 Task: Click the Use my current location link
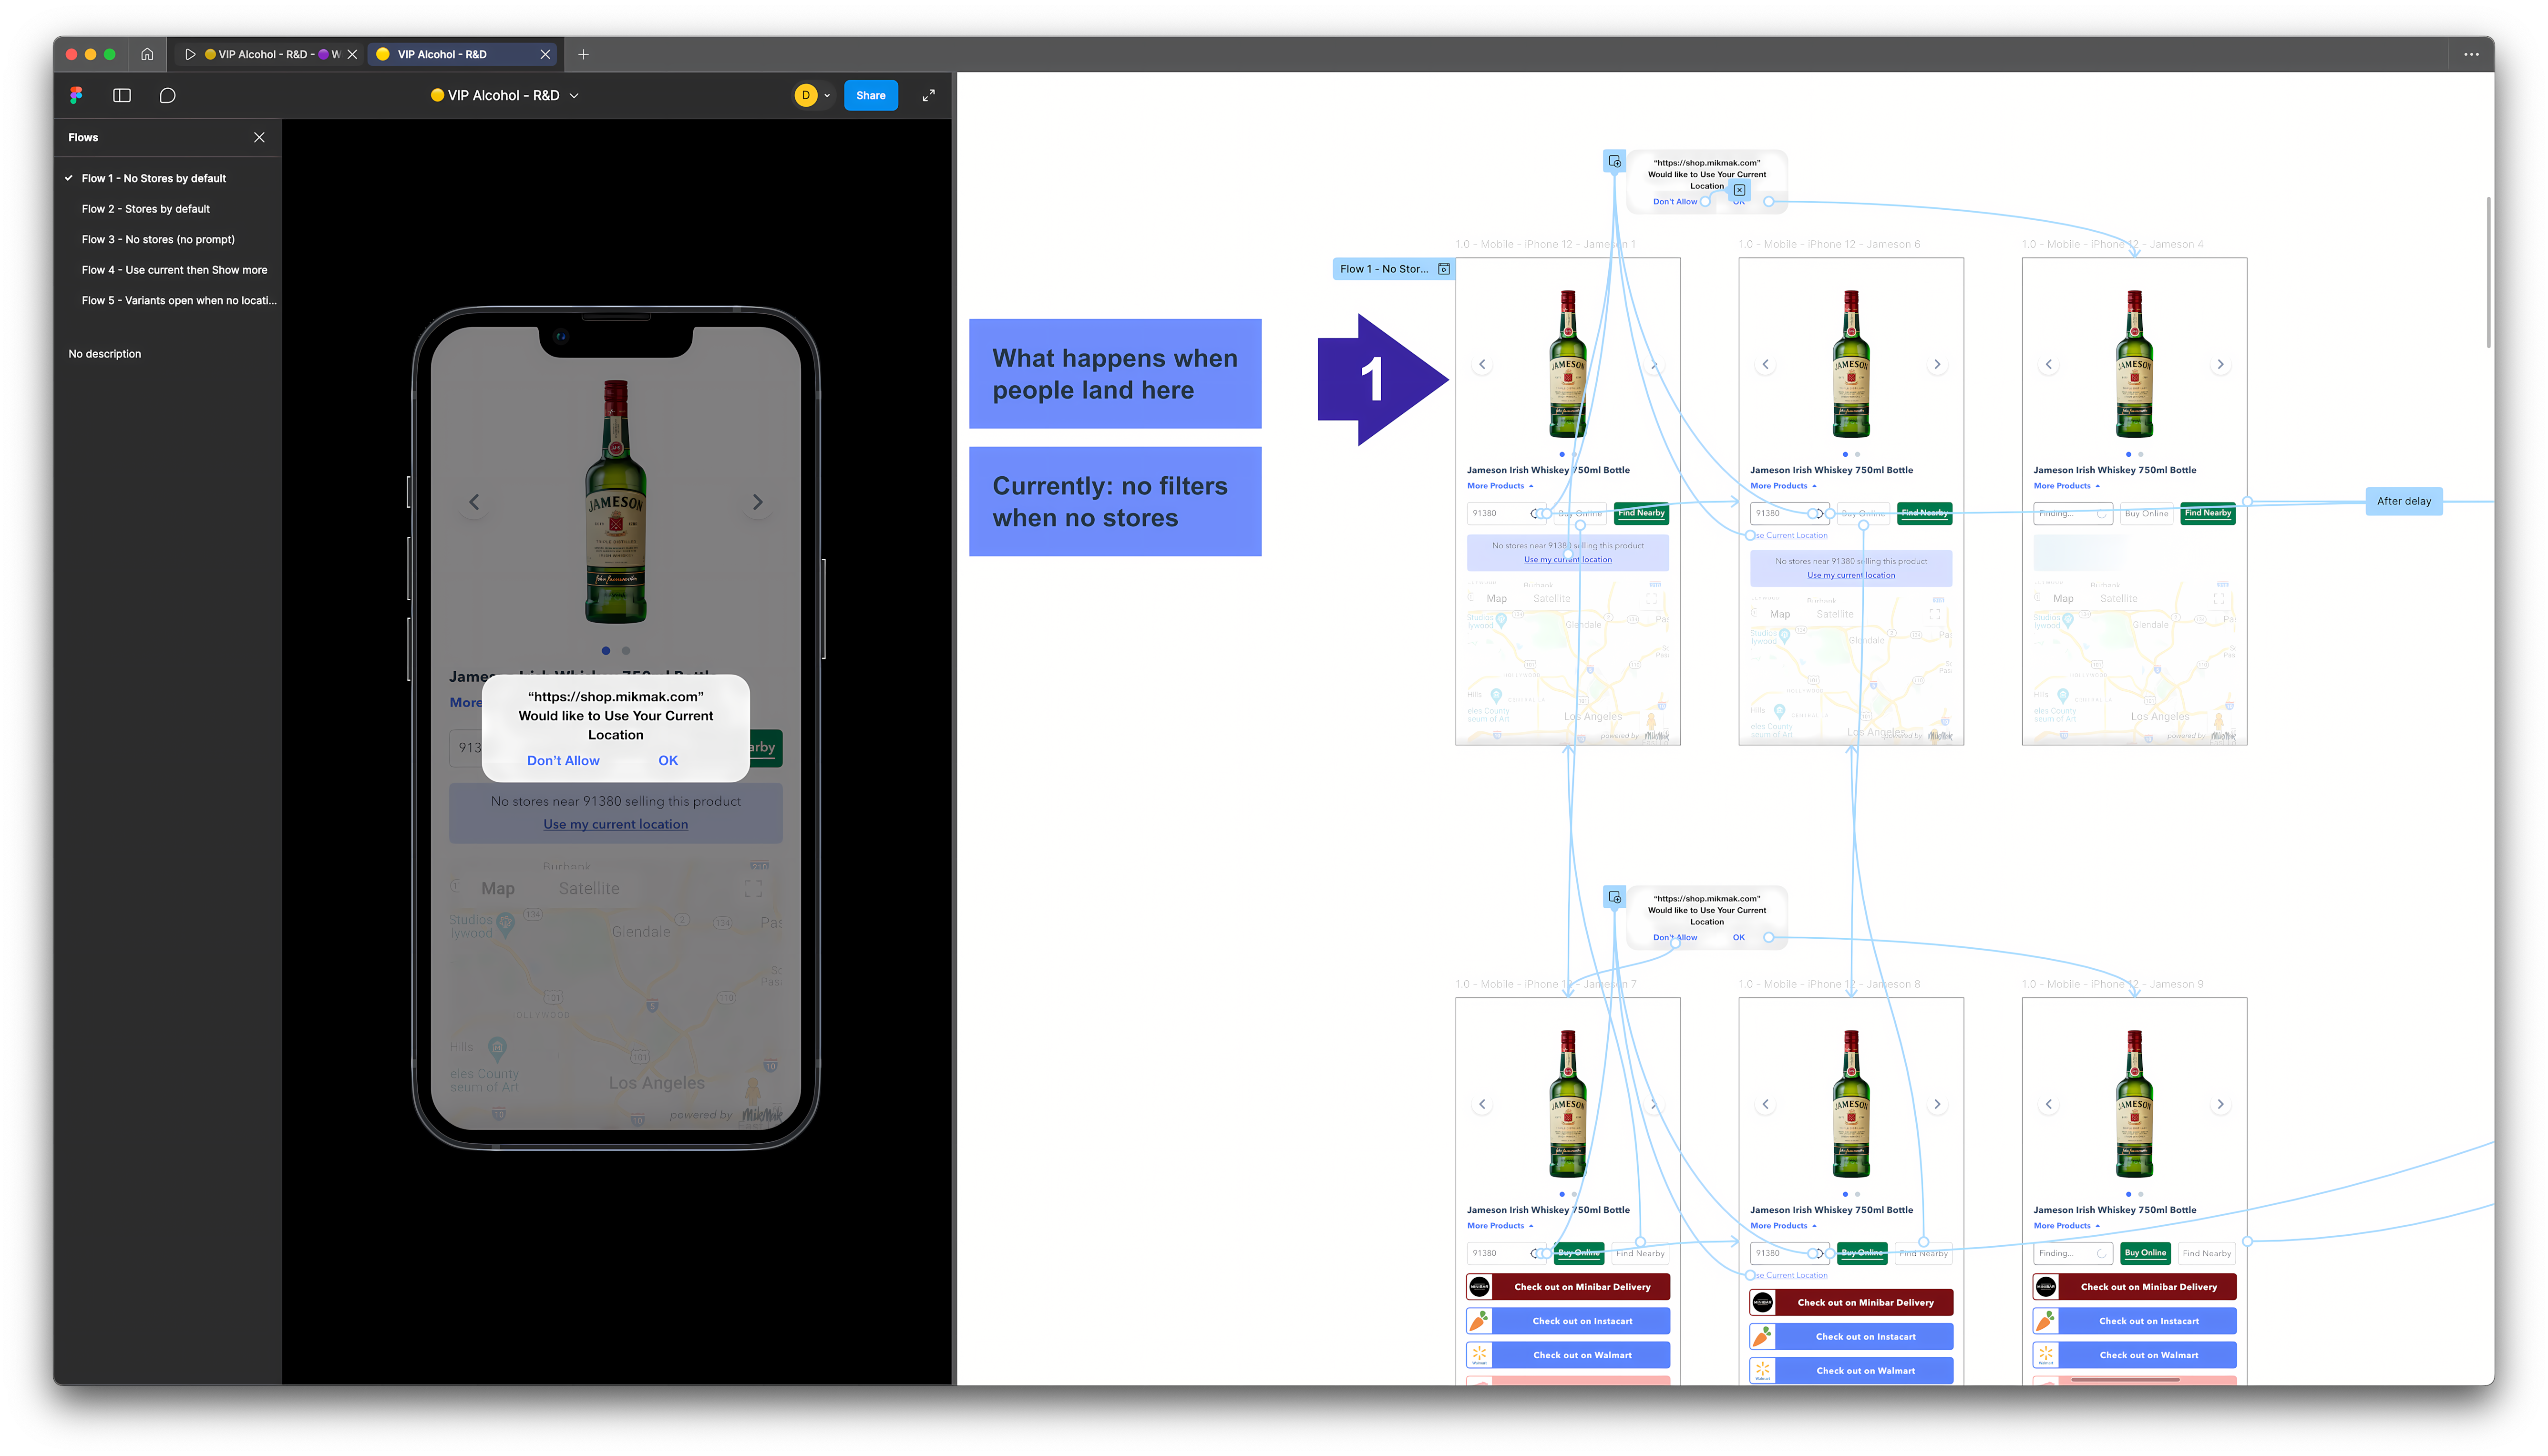coord(615,824)
